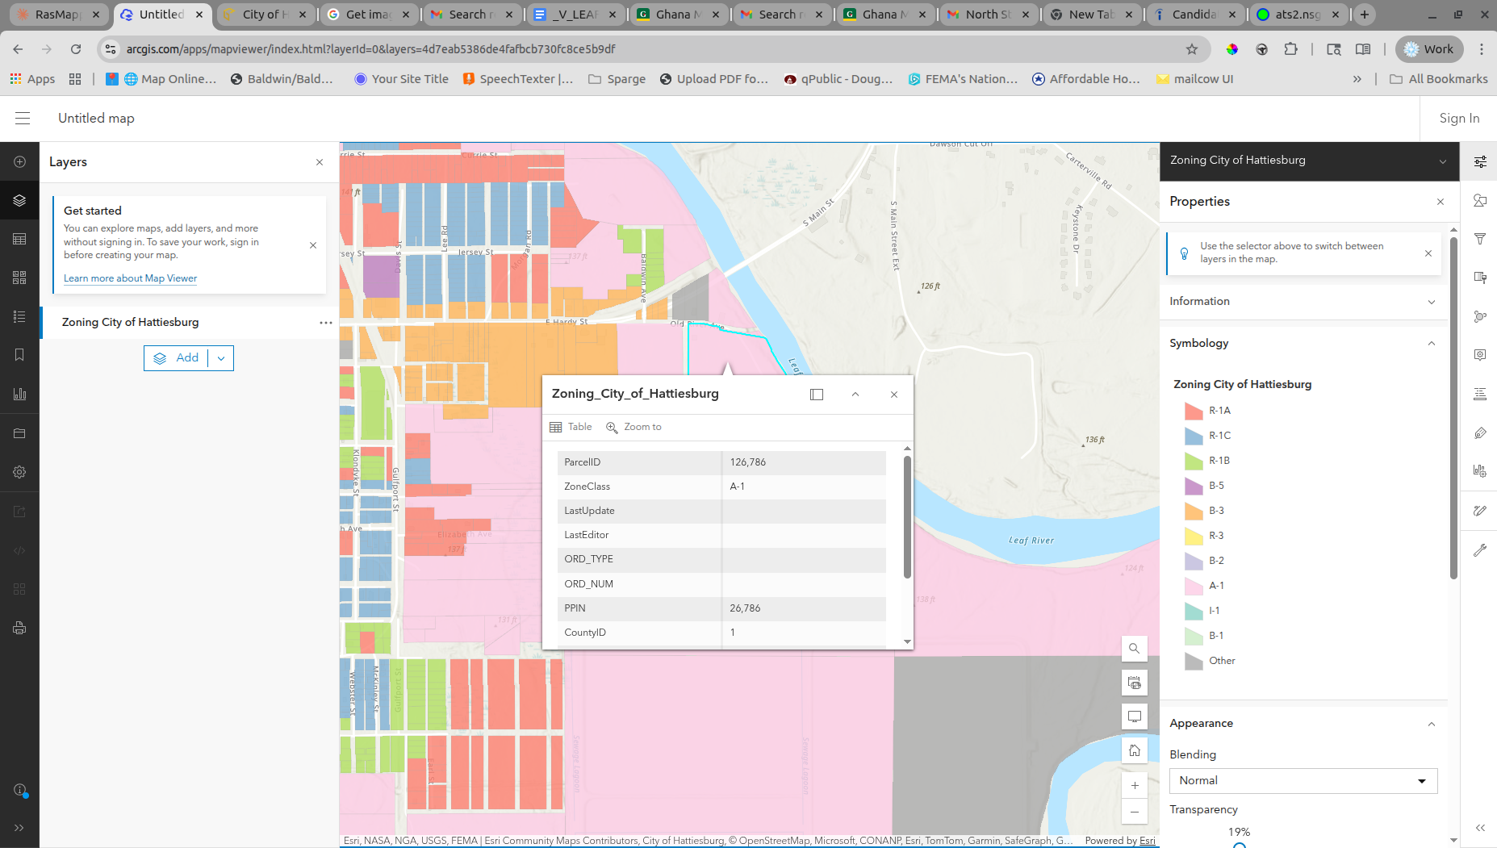
Task: Open the Basemap gallery icon
Action: (x=19, y=278)
